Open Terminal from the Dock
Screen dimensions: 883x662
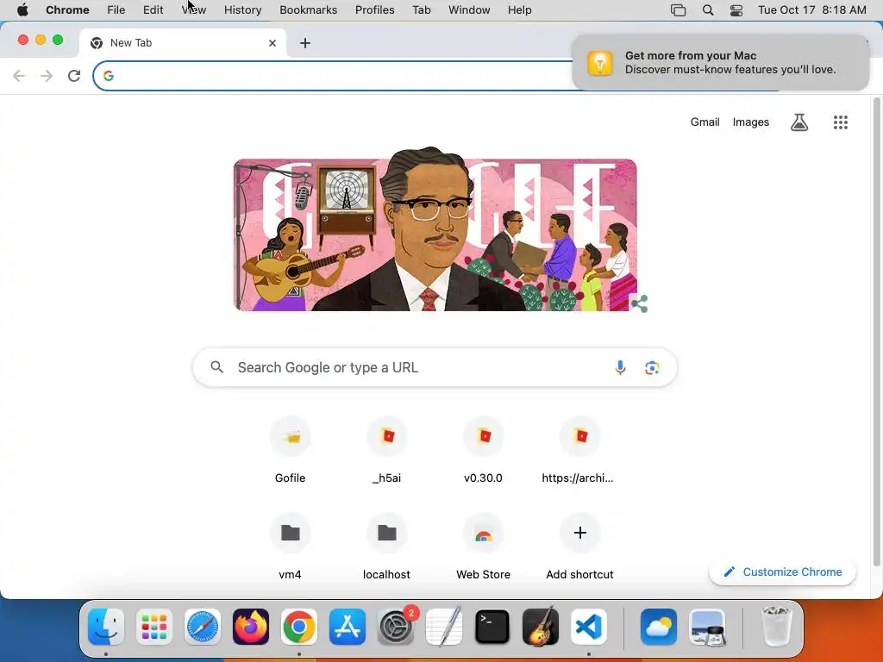coord(492,627)
